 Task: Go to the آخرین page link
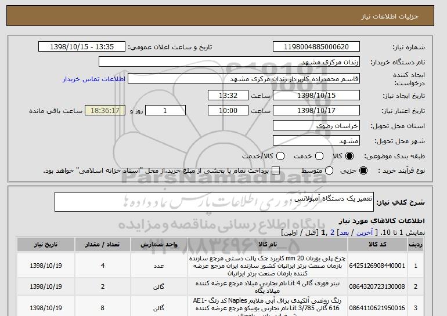365,233
